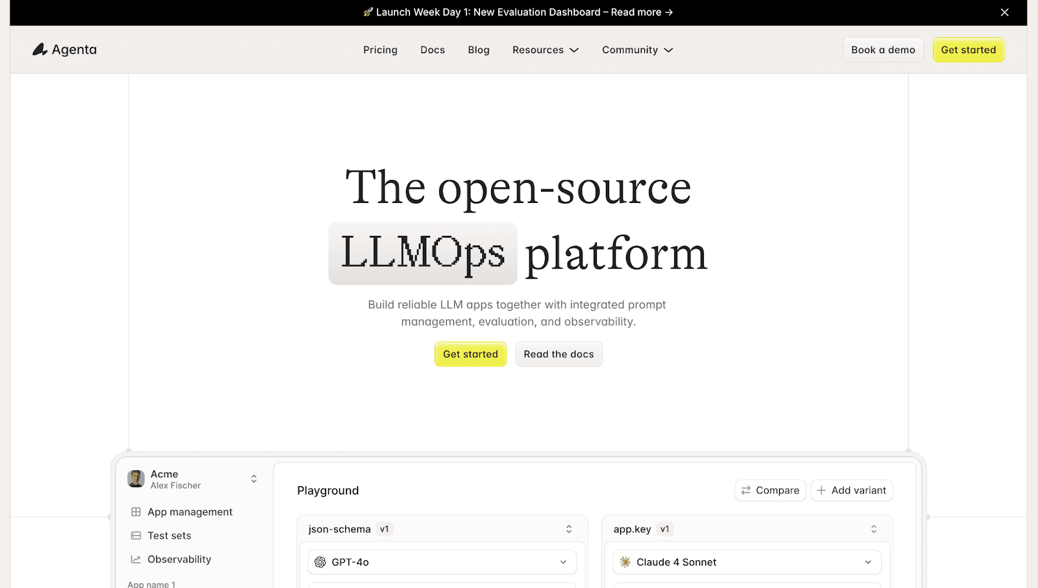
Task: Dismiss the launch week banner with X
Action: tap(1004, 12)
